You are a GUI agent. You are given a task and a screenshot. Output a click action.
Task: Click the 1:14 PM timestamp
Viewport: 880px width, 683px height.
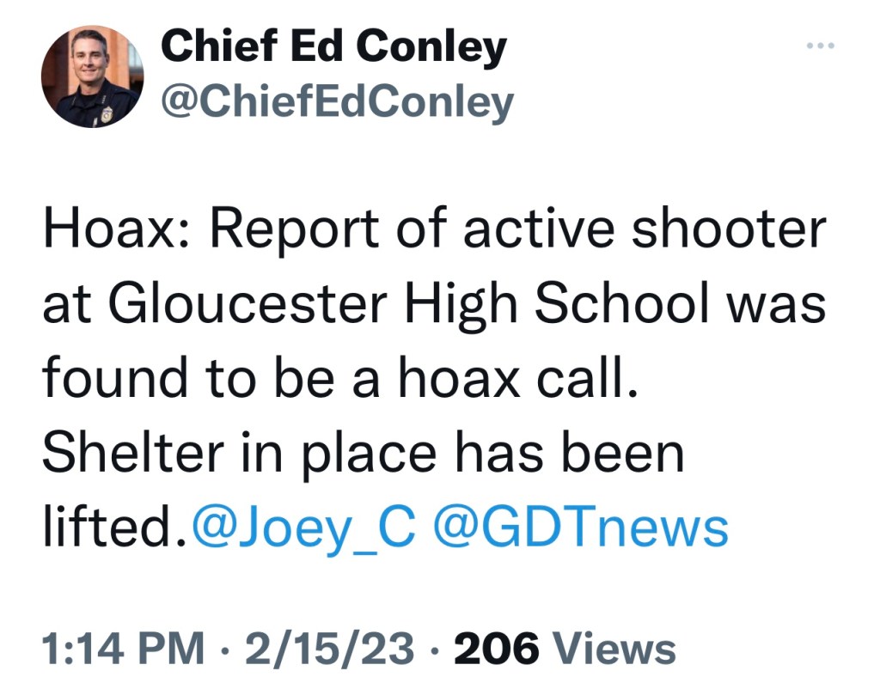(x=122, y=648)
